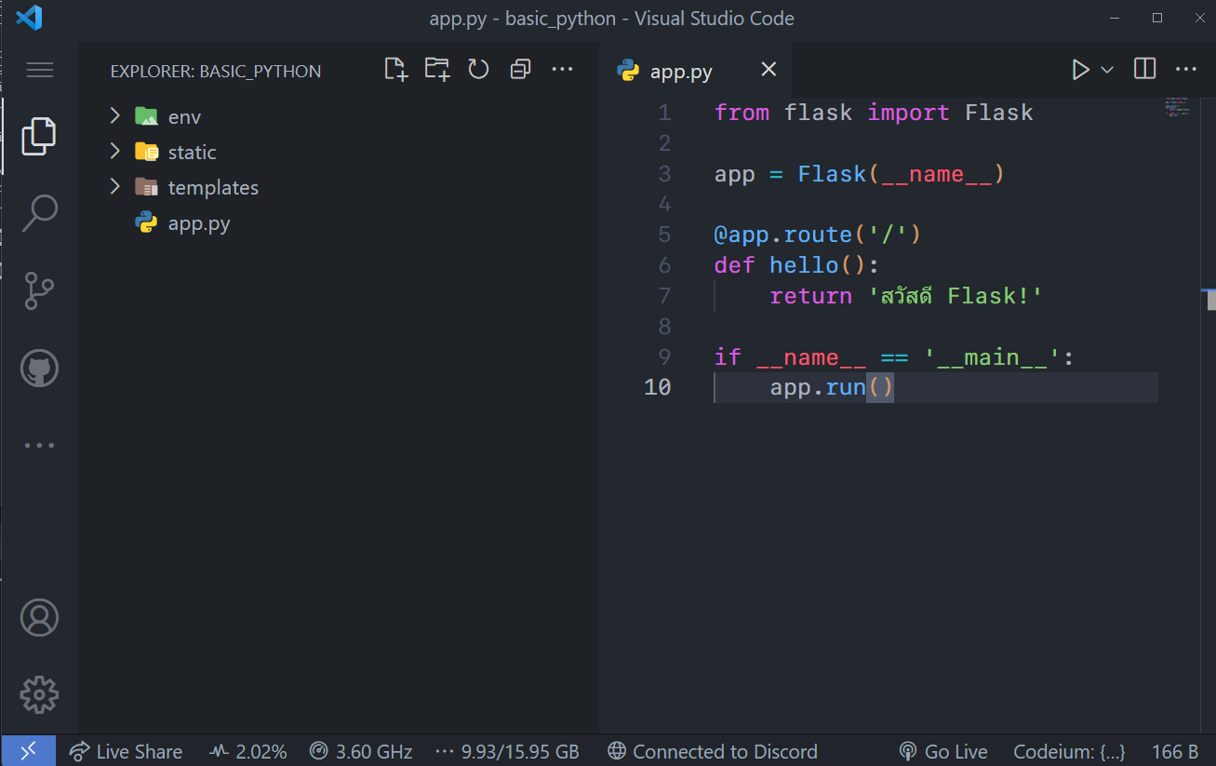Select the templates folder icon
The image size is (1216, 766).
point(146,187)
